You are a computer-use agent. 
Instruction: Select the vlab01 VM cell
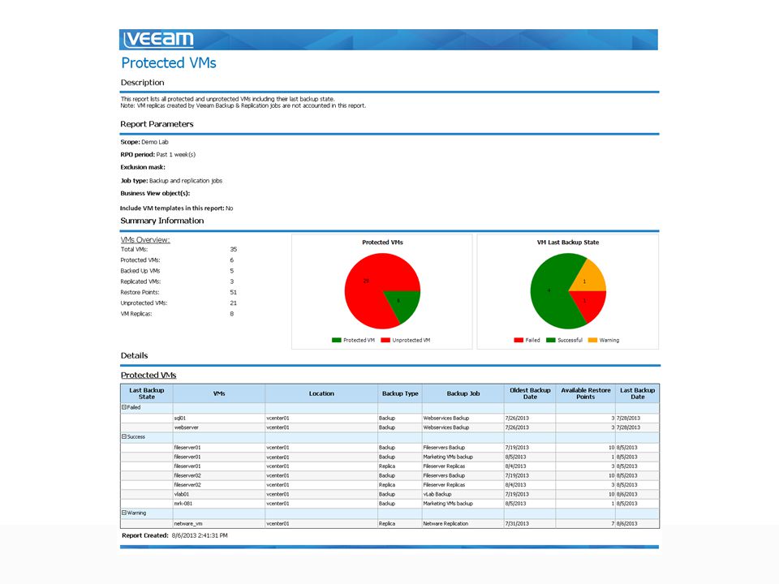(219, 495)
